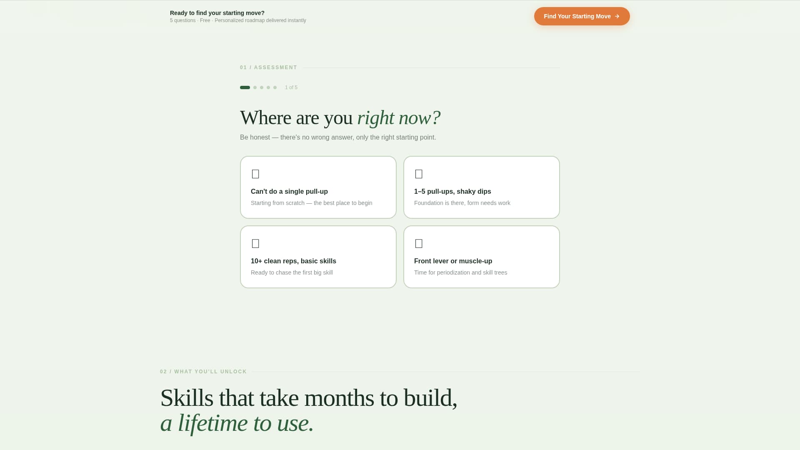Select the Front lever or muscle-up card
800x450 pixels.
481,257
